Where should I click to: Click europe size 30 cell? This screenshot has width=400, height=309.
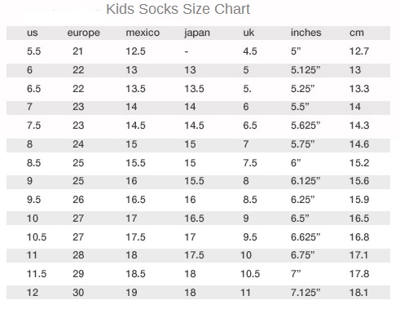(78, 293)
